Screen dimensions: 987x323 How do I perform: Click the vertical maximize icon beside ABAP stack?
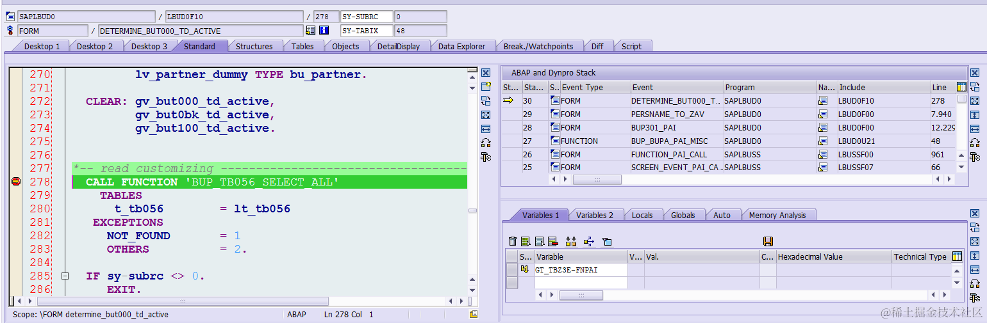pyautogui.click(x=975, y=114)
